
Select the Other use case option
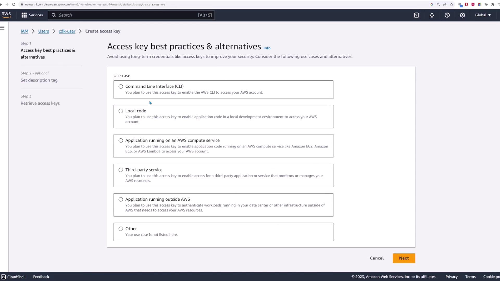(121, 229)
